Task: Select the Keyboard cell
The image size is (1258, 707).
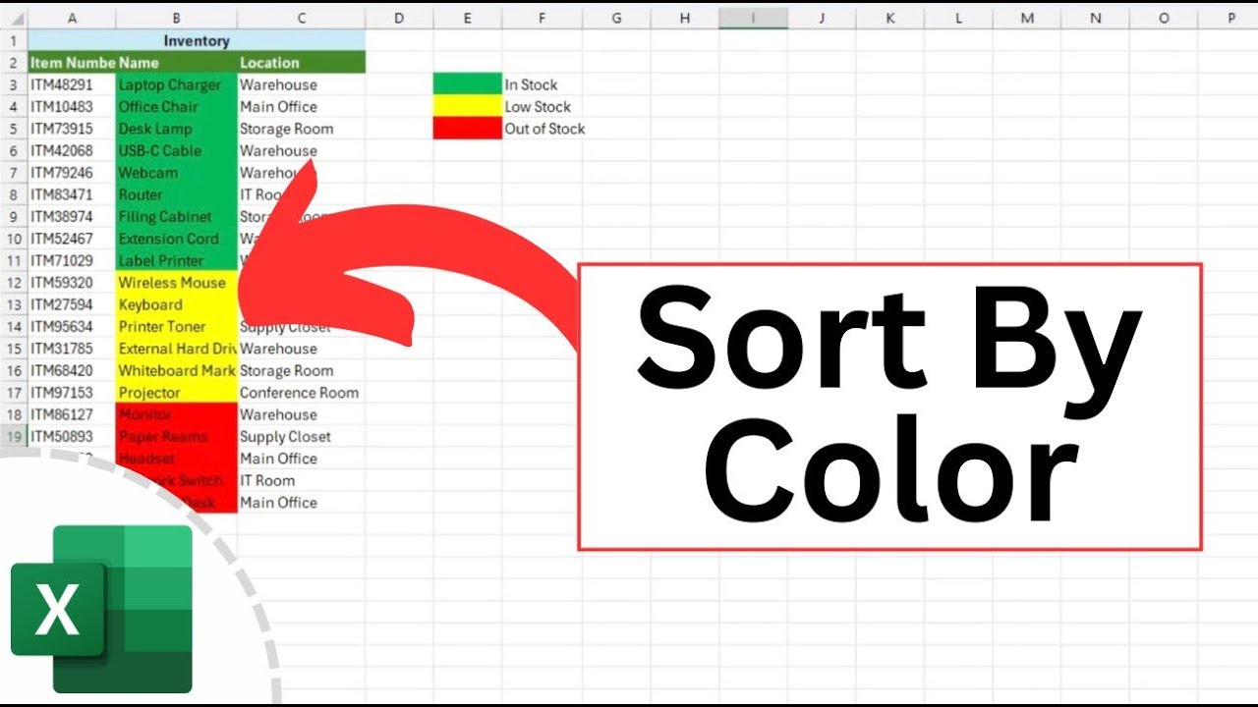Action: point(176,304)
